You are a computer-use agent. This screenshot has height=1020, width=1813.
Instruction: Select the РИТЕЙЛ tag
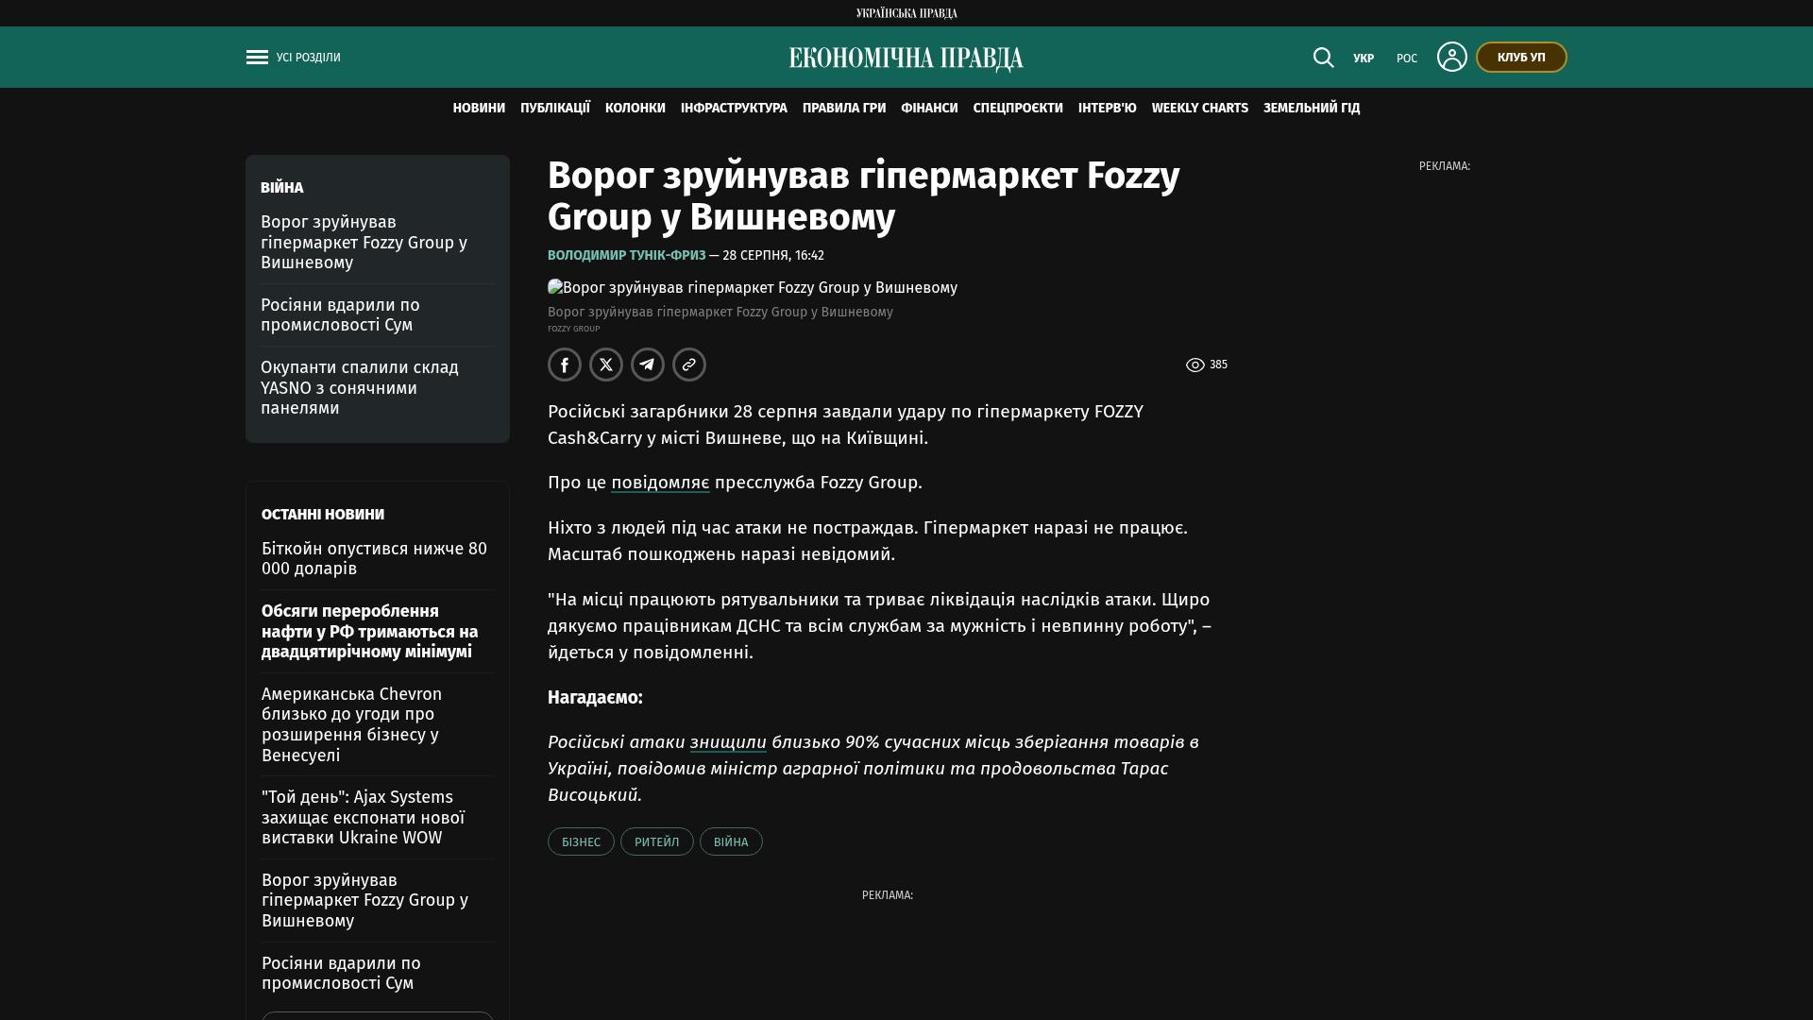pyautogui.click(x=657, y=841)
